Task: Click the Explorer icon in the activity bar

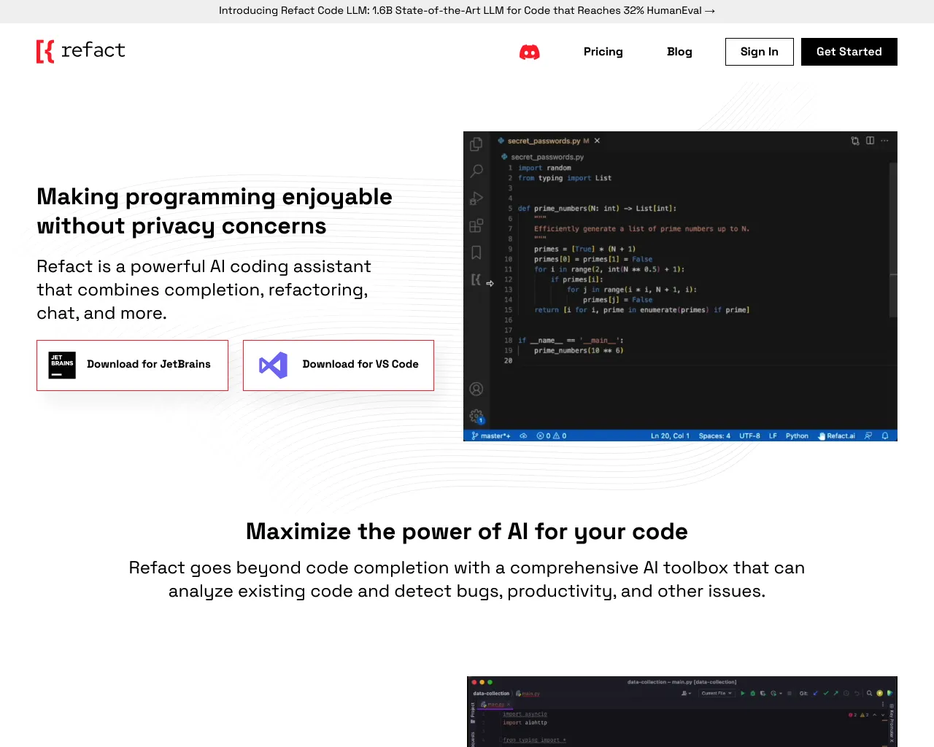Action: coord(476,144)
